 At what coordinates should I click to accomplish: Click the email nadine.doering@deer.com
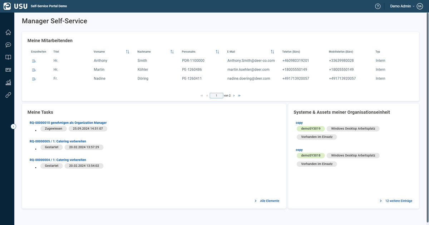(x=249, y=79)
